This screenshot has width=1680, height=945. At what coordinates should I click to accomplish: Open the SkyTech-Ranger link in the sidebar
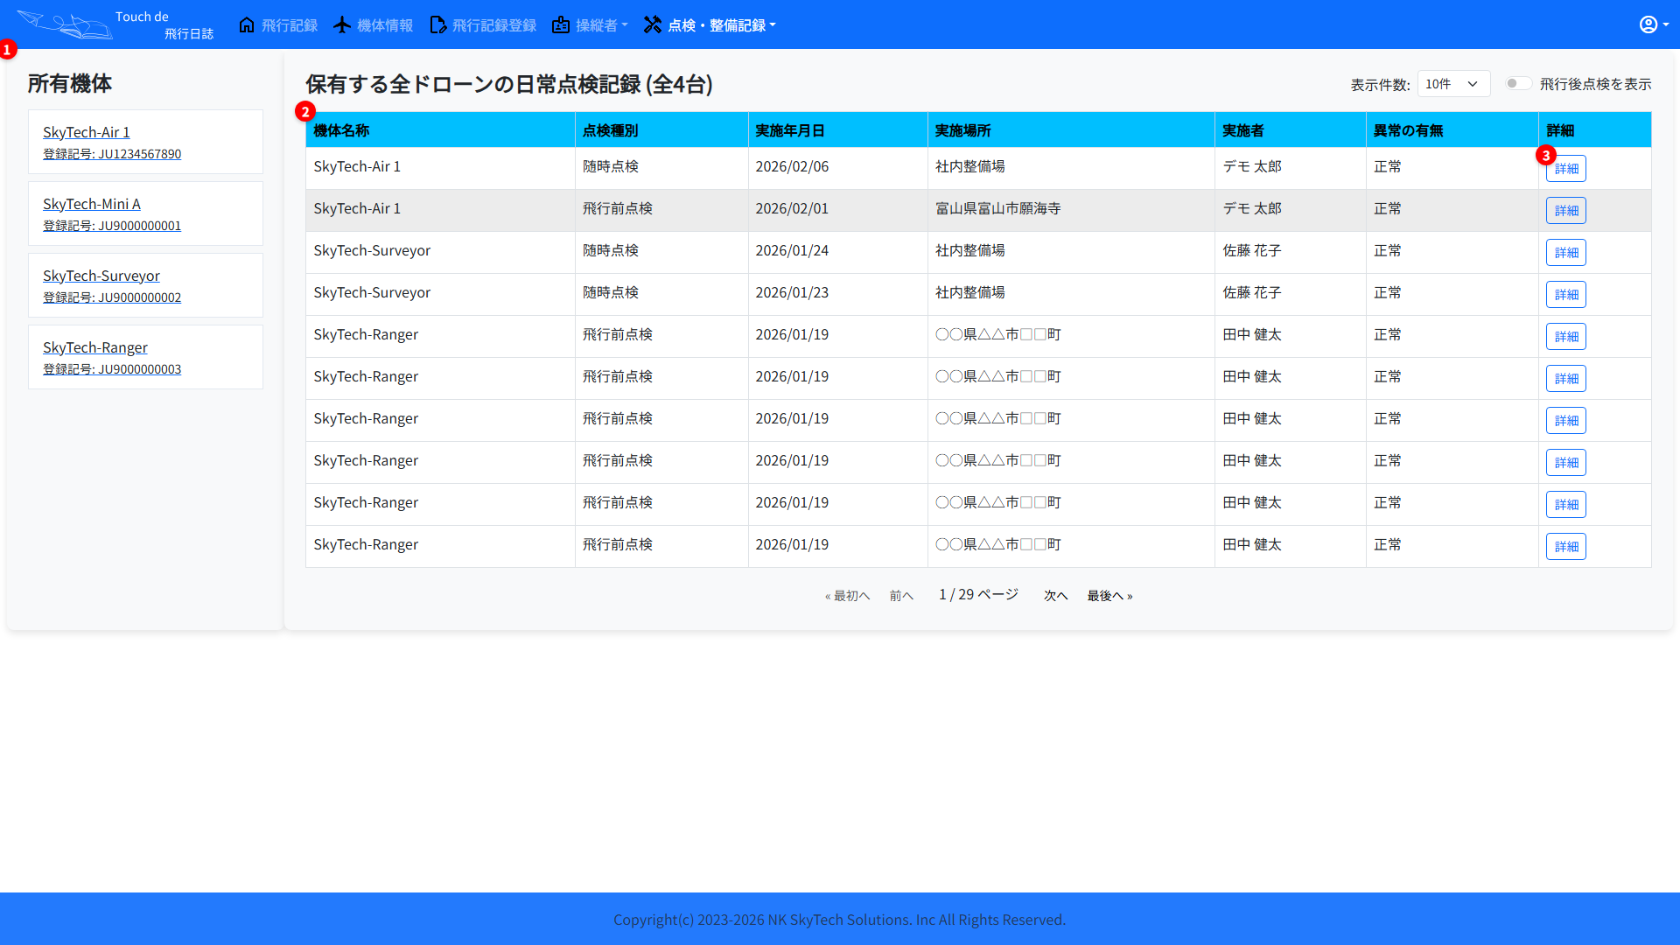[x=95, y=347]
